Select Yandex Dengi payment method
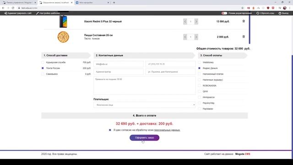 tap(200, 68)
